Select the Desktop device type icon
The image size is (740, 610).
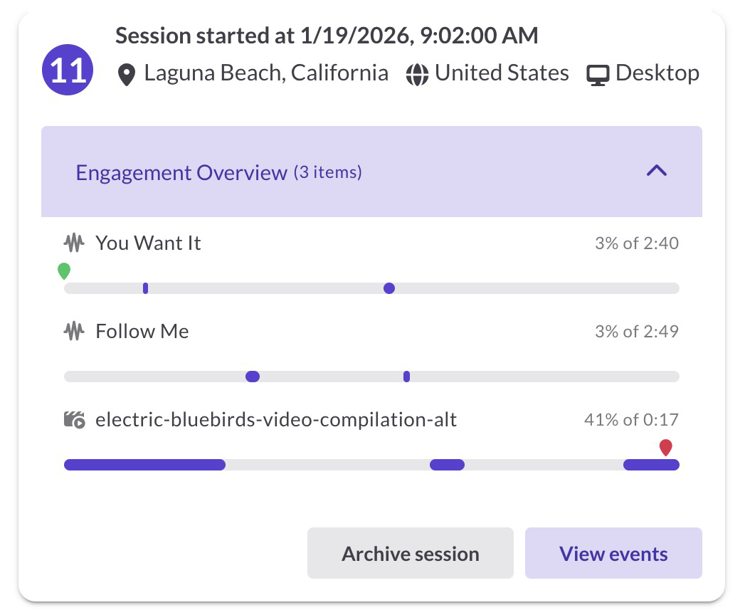pos(598,73)
